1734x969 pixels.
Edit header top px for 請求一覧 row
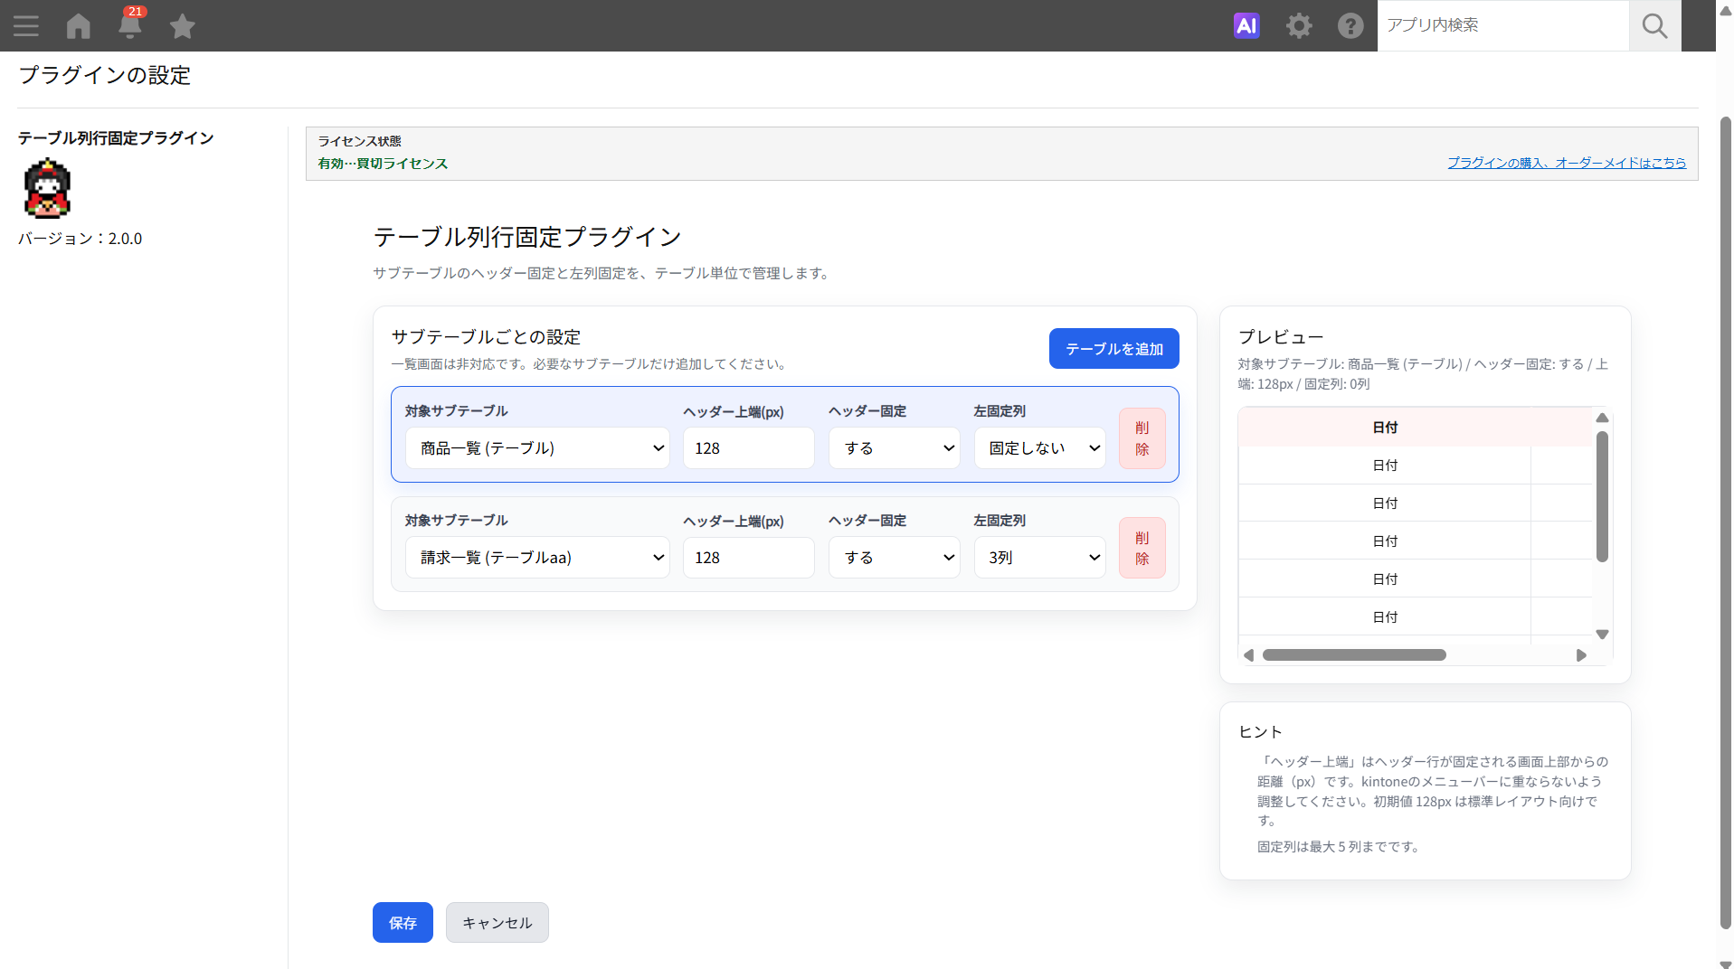click(748, 557)
